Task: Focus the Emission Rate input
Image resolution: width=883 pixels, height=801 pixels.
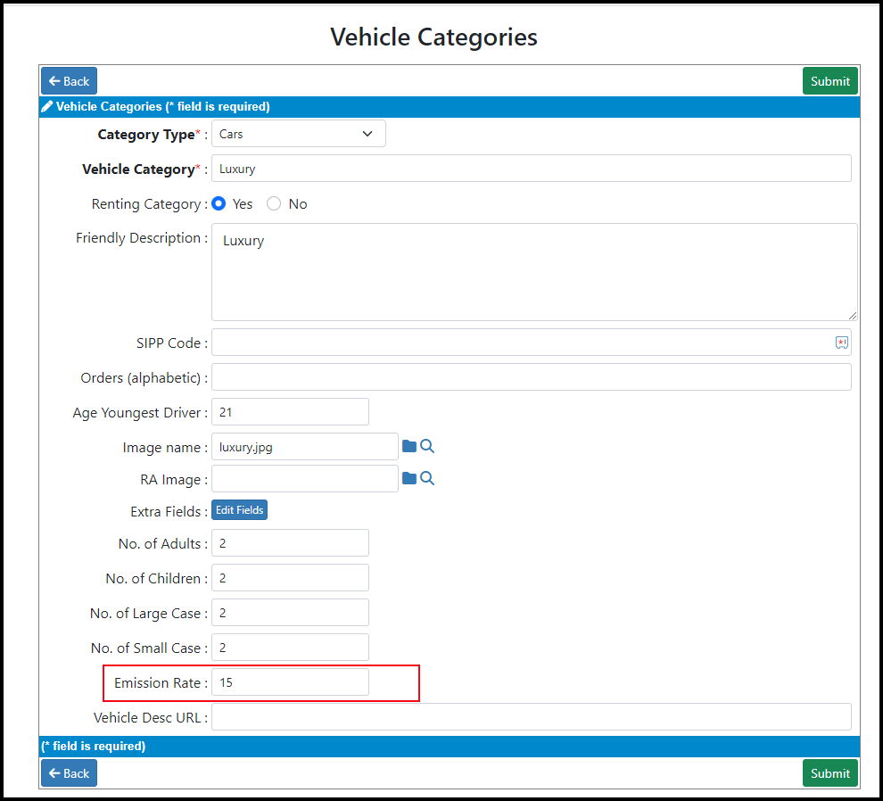Action: tap(290, 682)
